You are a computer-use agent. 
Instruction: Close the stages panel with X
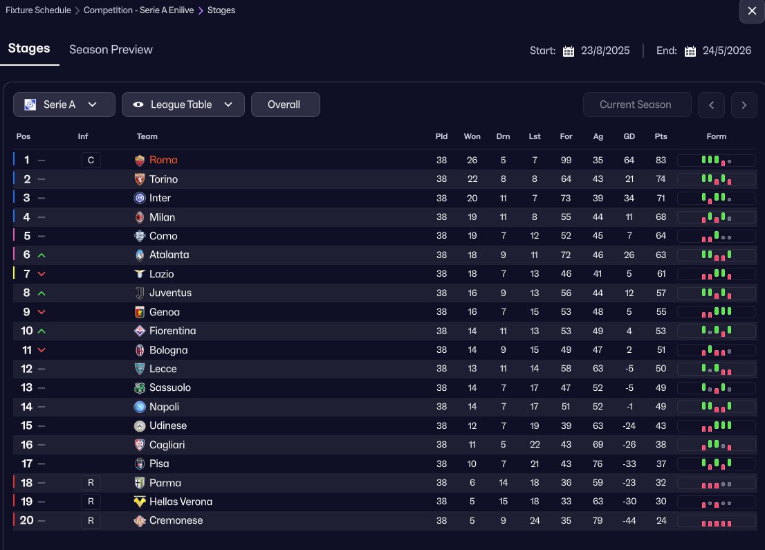[x=752, y=11]
